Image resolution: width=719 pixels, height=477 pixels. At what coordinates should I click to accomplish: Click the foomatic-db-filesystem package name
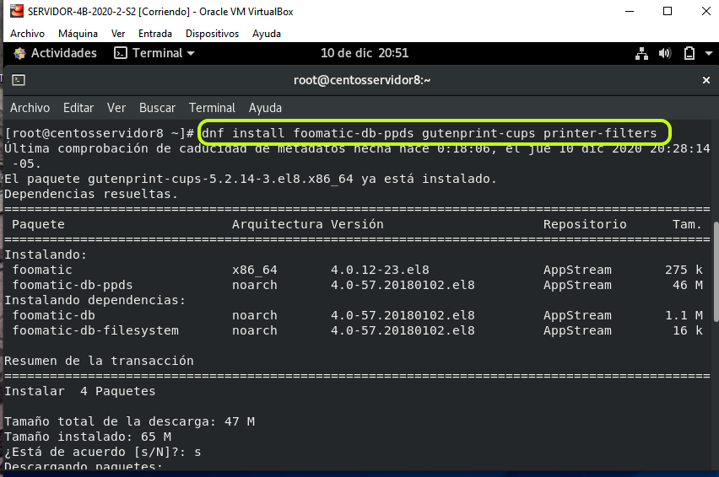pos(95,330)
